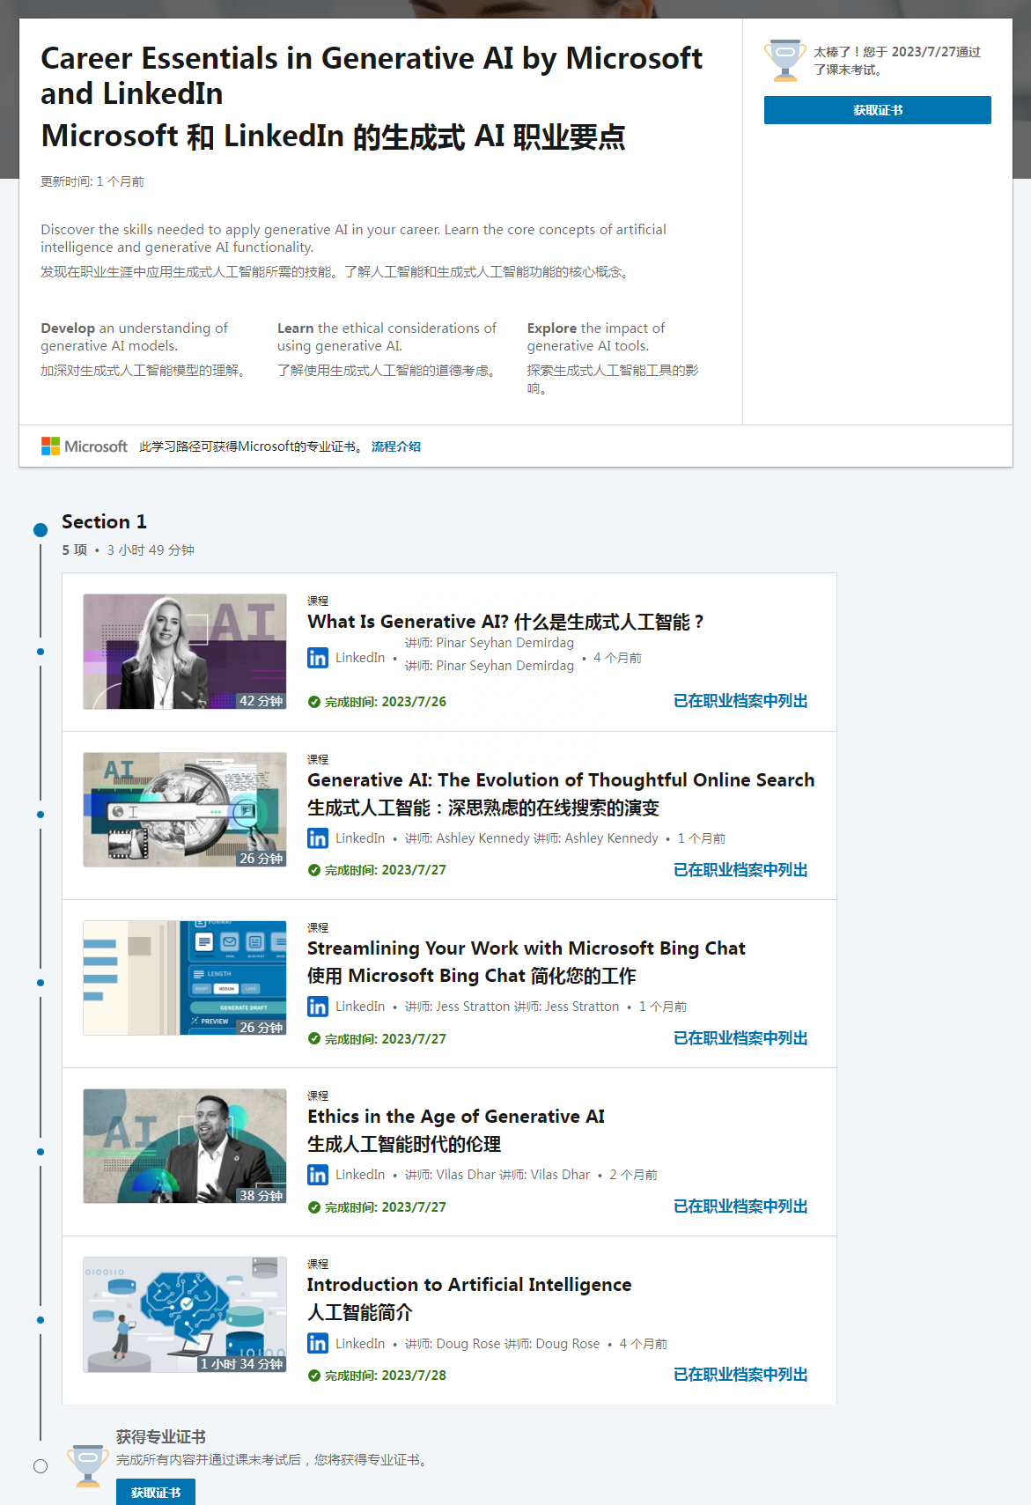Open What Is Generative AI course title
The image size is (1031, 1505).
pos(505,622)
